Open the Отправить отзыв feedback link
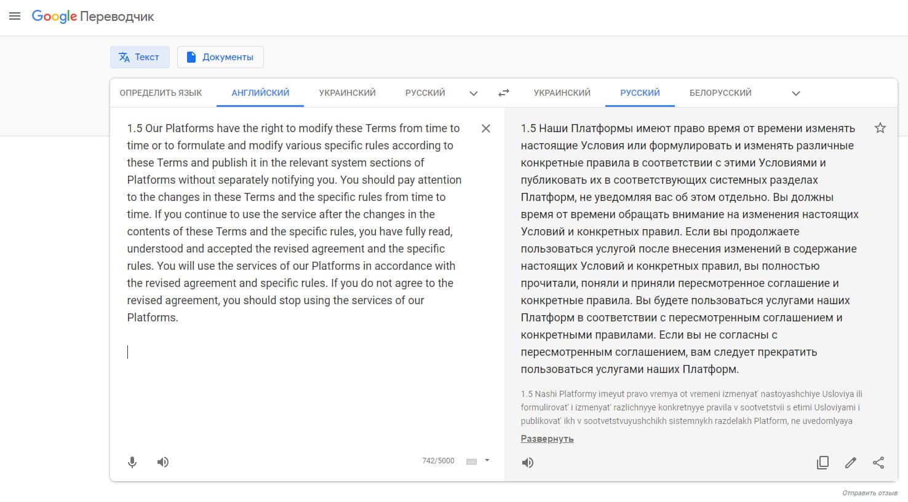Screen dimensions: 908x502 coord(870,493)
